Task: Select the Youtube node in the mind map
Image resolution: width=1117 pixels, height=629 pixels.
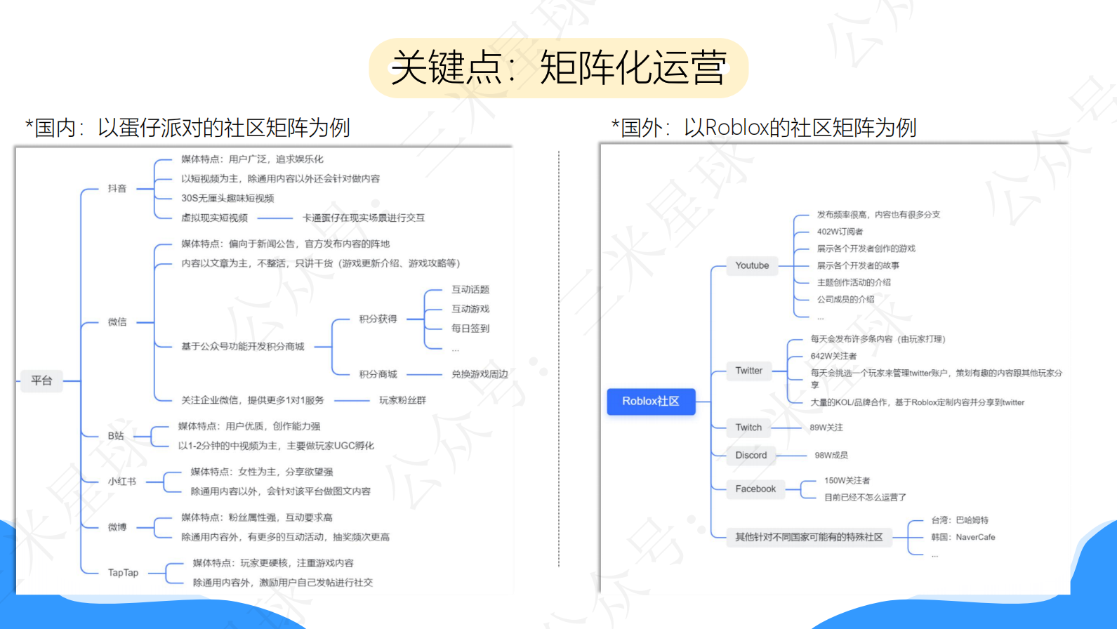Action: click(752, 265)
